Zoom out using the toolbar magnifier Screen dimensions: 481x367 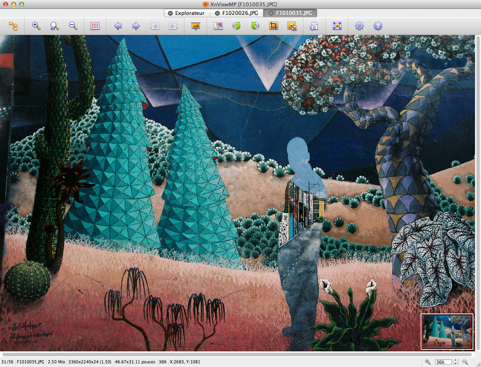click(x=73, y=26)
